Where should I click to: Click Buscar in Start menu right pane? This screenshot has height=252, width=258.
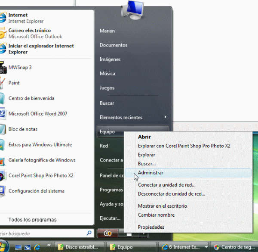107,103
